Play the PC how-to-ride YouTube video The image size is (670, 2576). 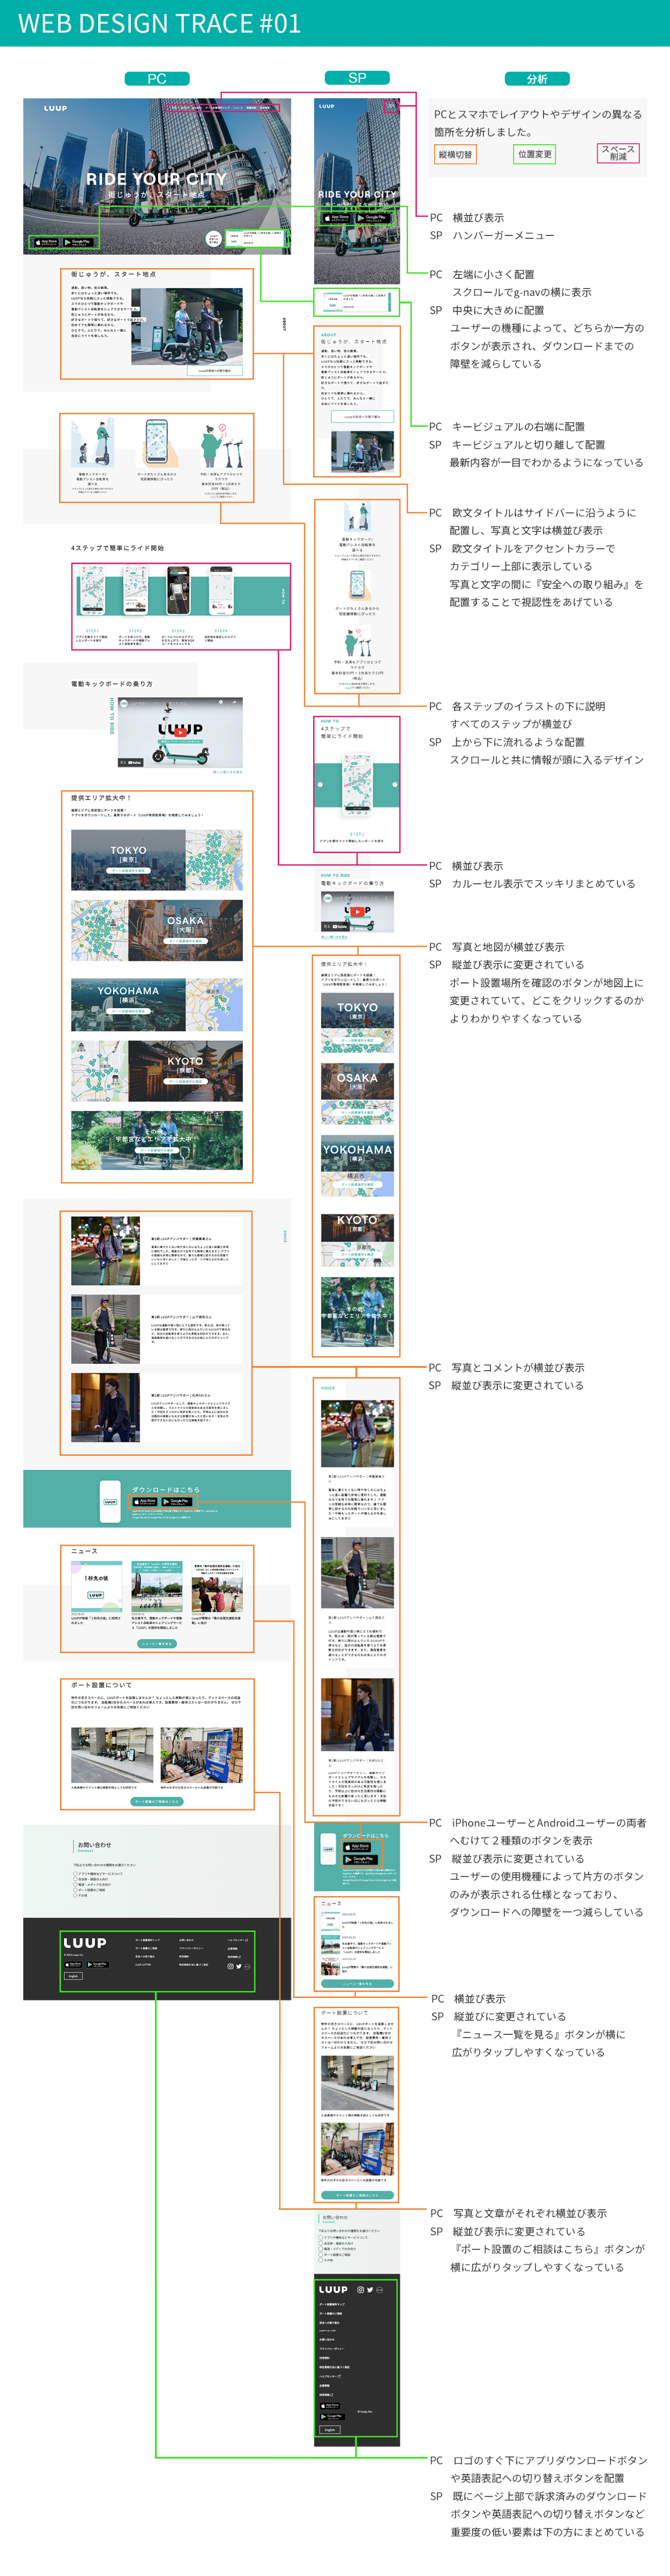click(180, 731)
